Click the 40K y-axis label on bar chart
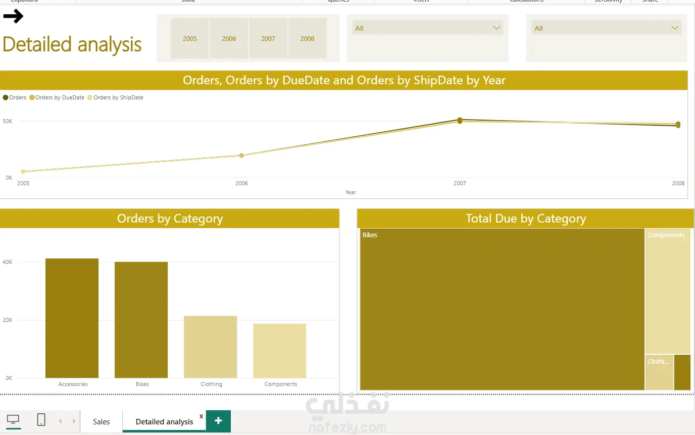Viewport: 695px width, 435px height. 8,262
